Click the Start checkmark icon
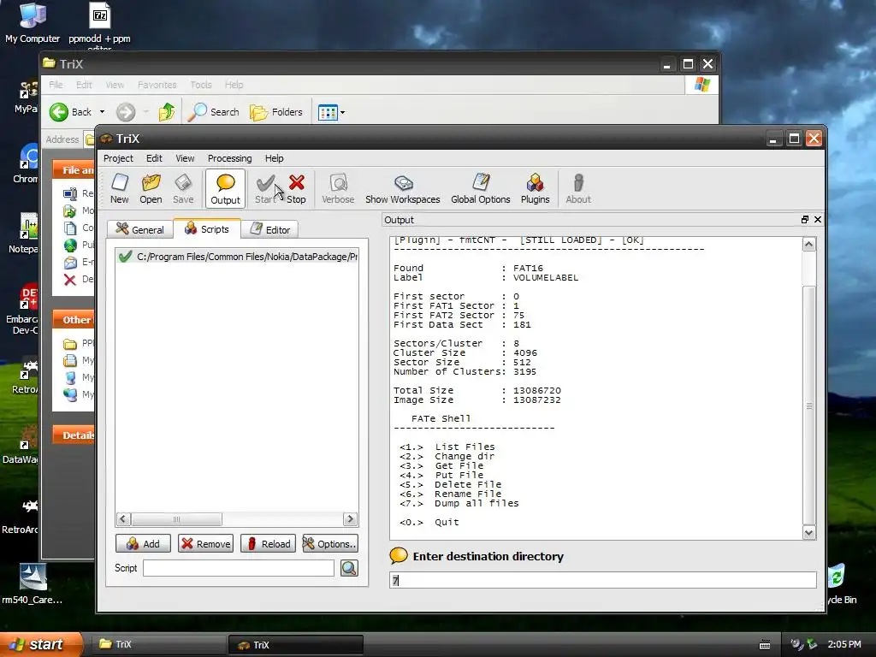This screenshot has width=876, height=657. point(265,189)
